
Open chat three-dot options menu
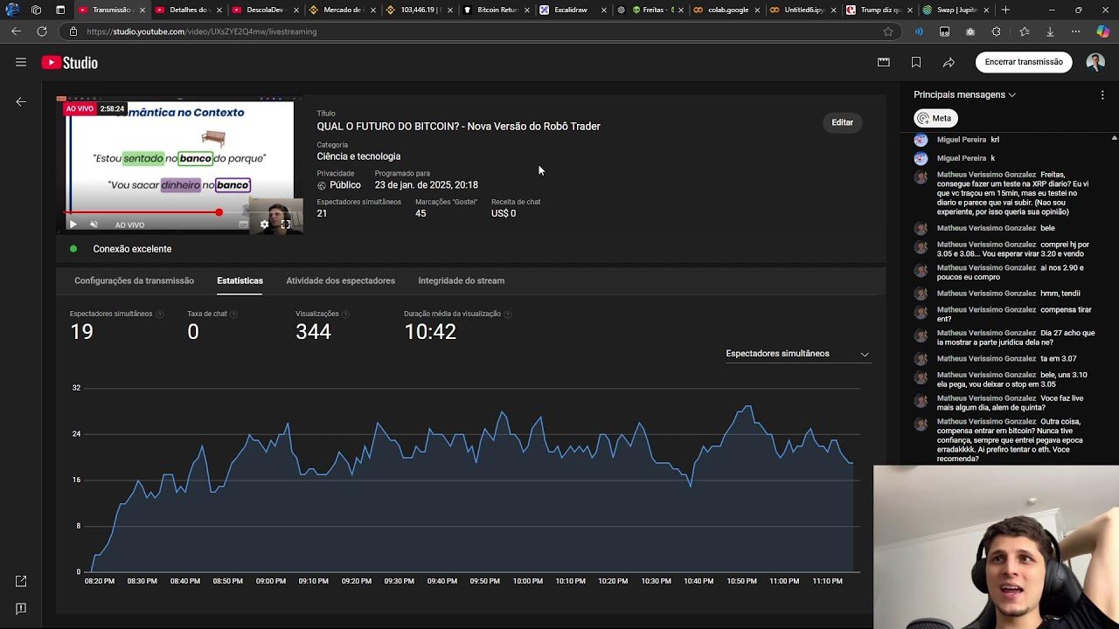(x=1102, y=94)
